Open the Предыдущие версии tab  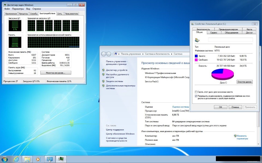pos(228,29)
